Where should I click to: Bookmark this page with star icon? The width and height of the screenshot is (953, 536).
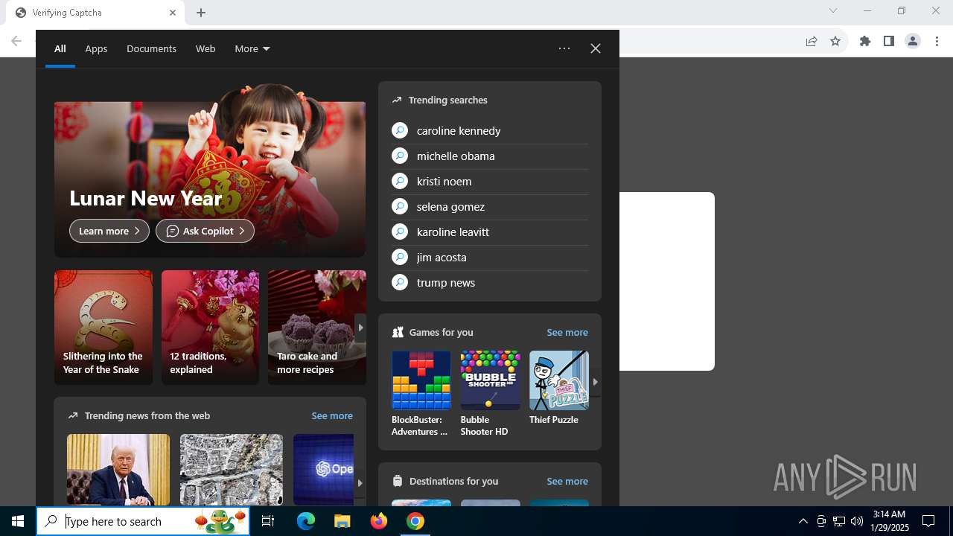click(x=835, y=41)
